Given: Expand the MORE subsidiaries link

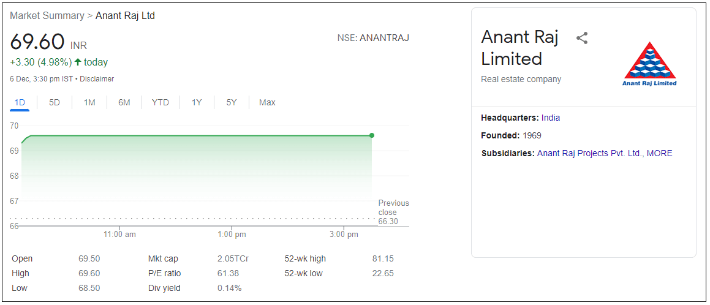Looking at the screenshot, I should point(659,153).
